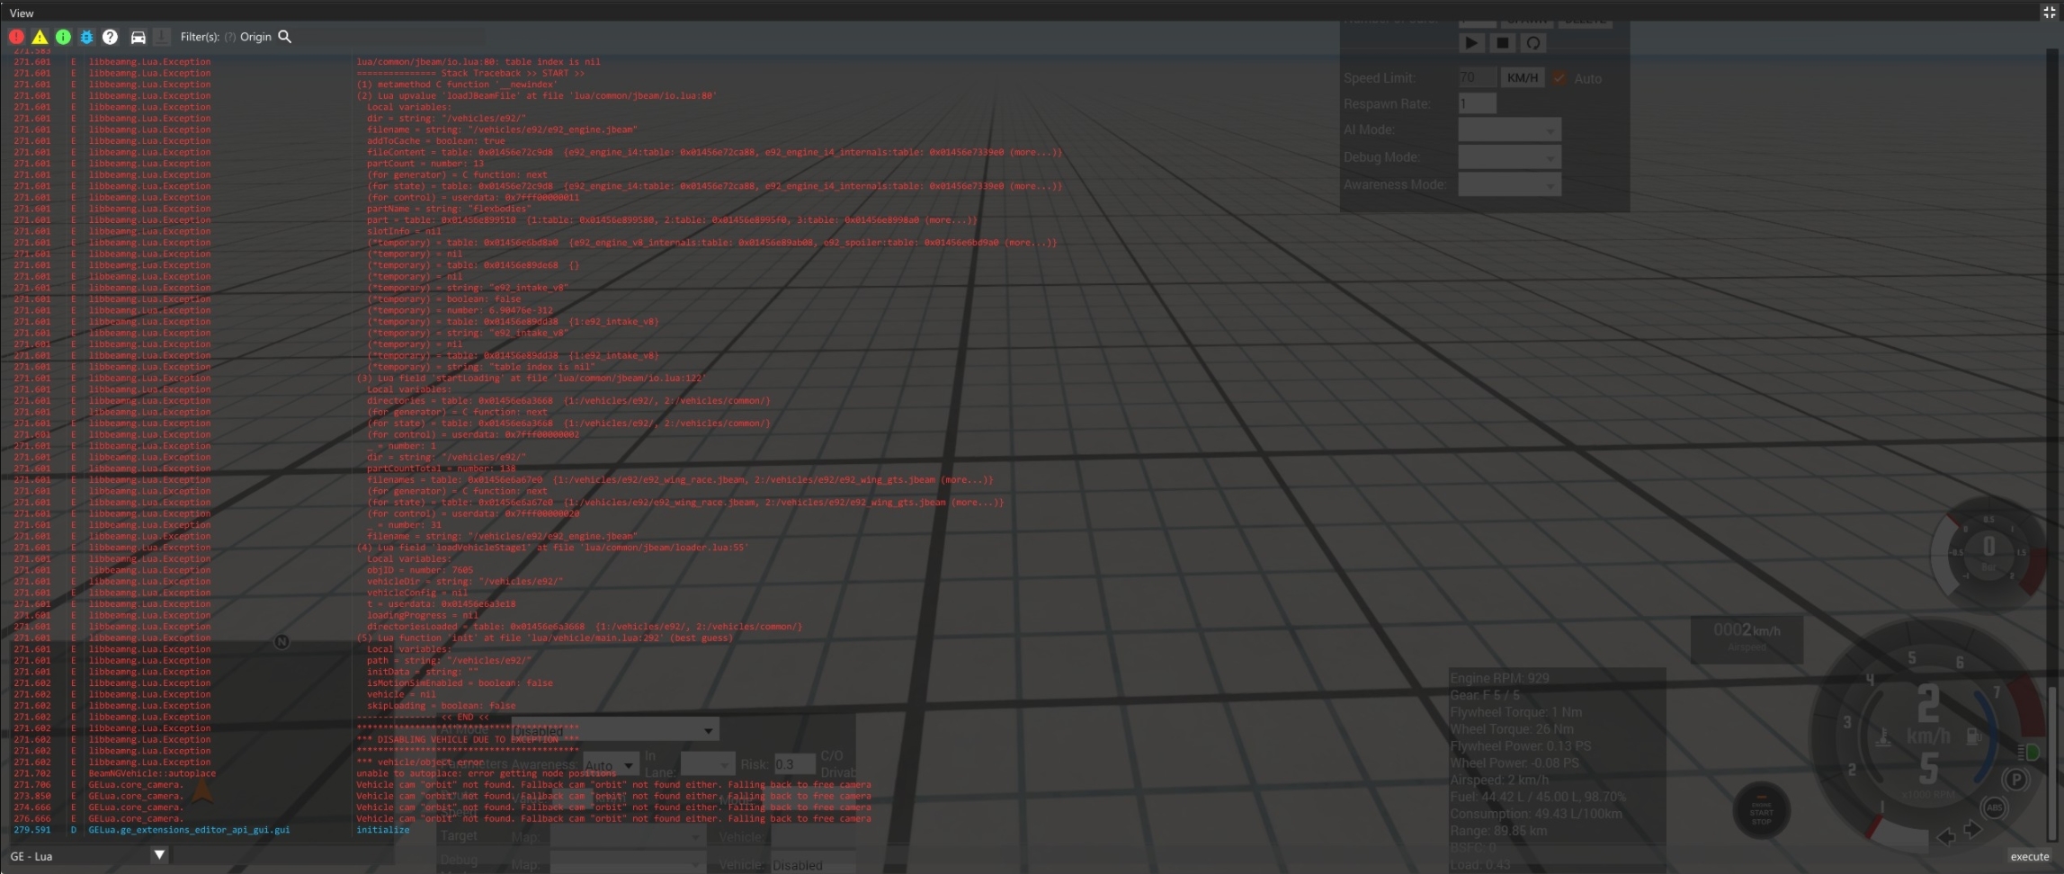Image resolution: width=2064 pixels, height=874 pixels.
Task: Open the View menu
Action: pos(22,13)
